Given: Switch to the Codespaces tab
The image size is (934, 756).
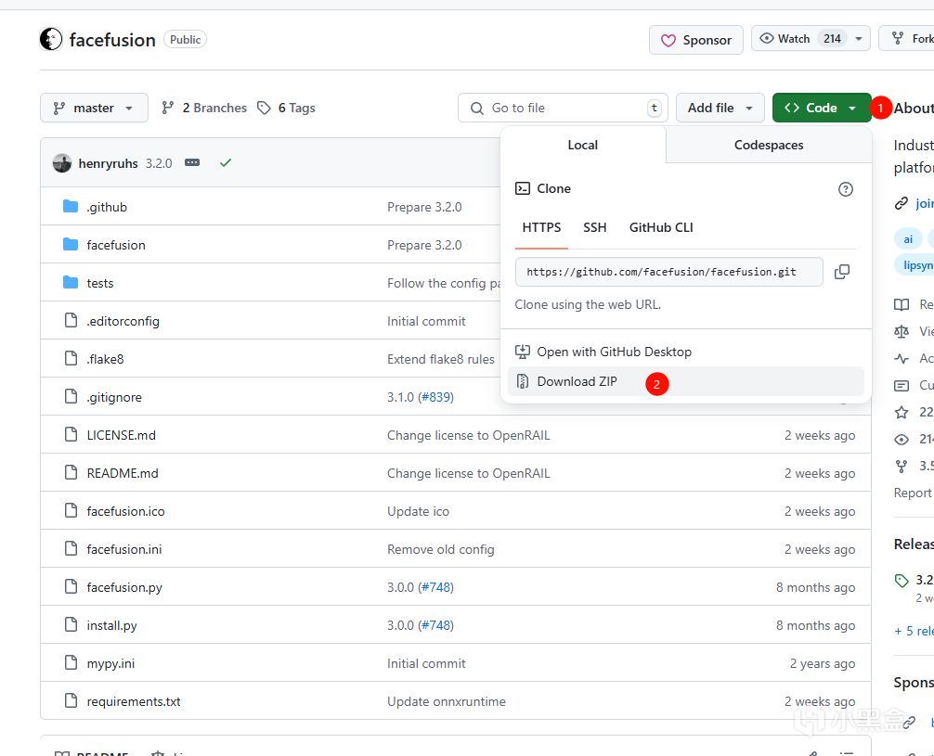Looking at the screenshot, I should 769,145.
